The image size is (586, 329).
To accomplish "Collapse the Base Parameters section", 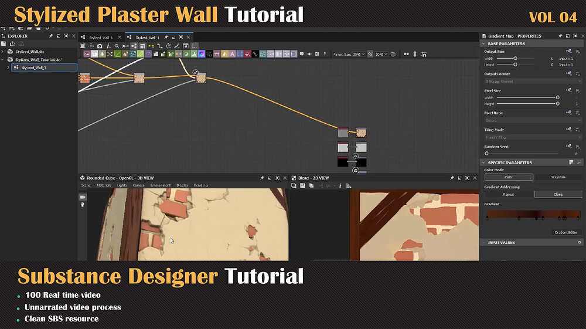I will point(483,44).
